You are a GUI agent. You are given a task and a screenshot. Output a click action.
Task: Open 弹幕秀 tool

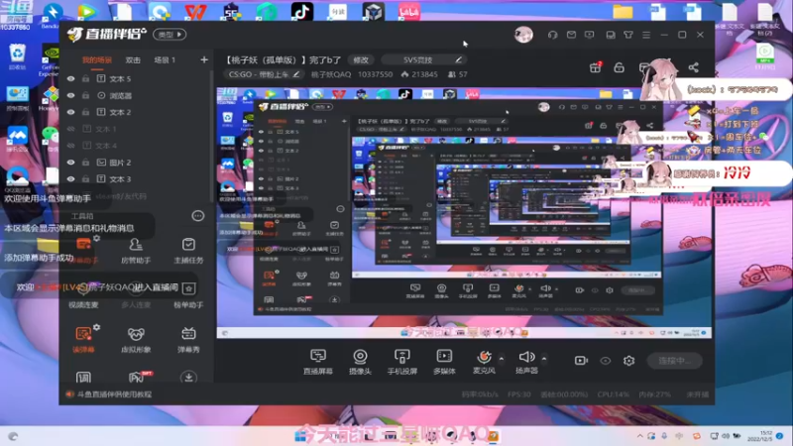click(x=188, y=340)
